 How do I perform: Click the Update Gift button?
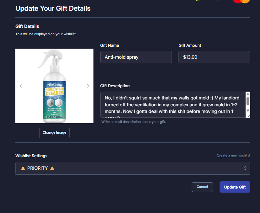tap(235, 187)
